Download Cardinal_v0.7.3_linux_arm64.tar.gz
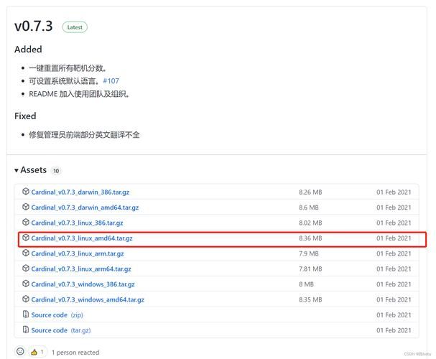436x359 pixels. tap(81, 269)
